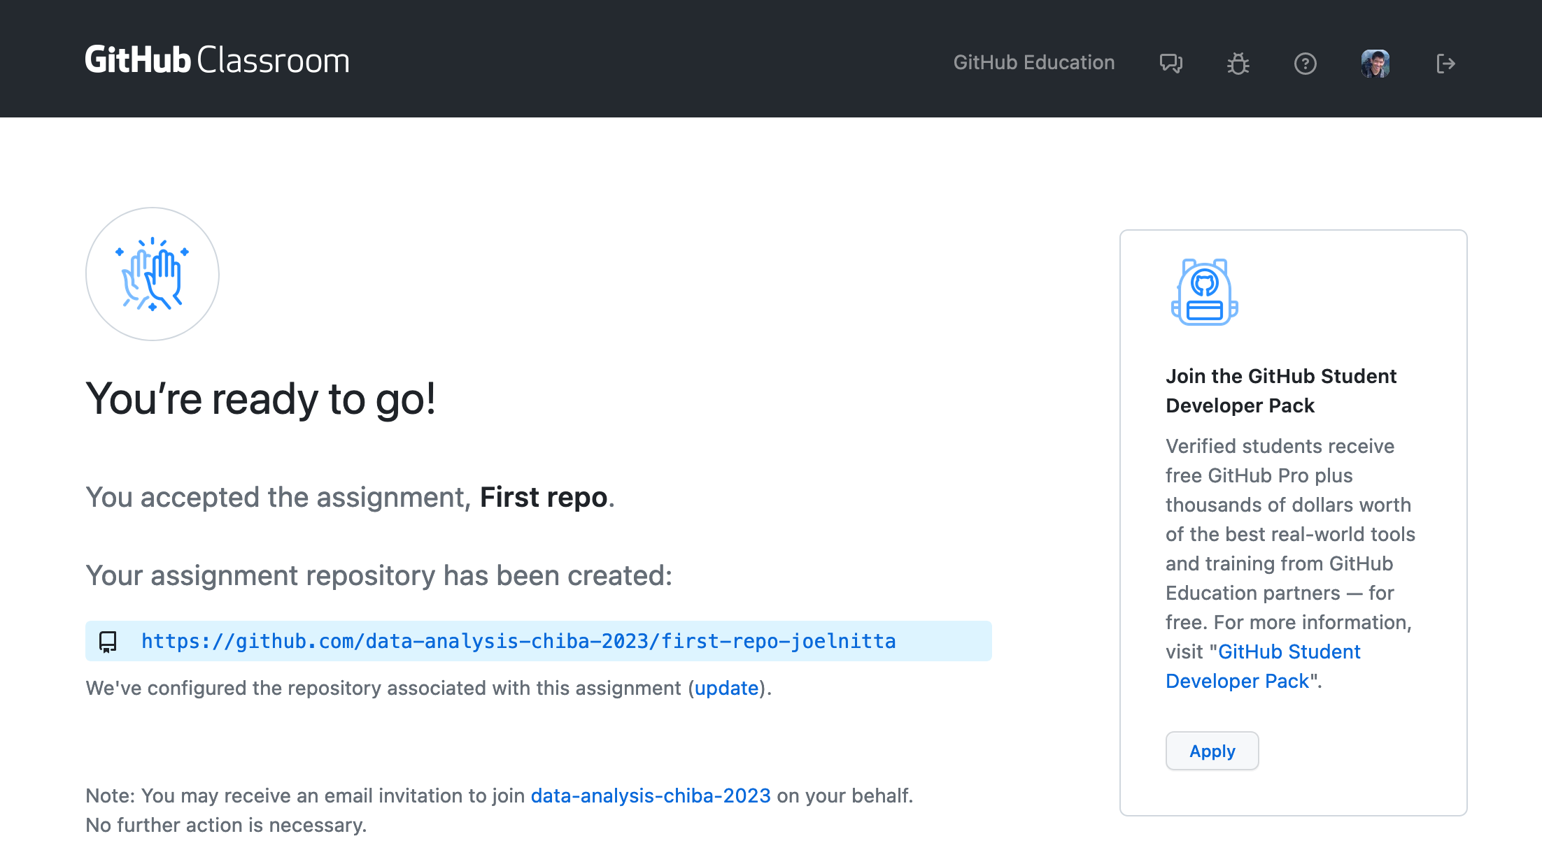Screen dimensions: 1542x864
Task: Click the 'Join the GitHub Student Developer Pack' heading
Action: pos(1280,390)
